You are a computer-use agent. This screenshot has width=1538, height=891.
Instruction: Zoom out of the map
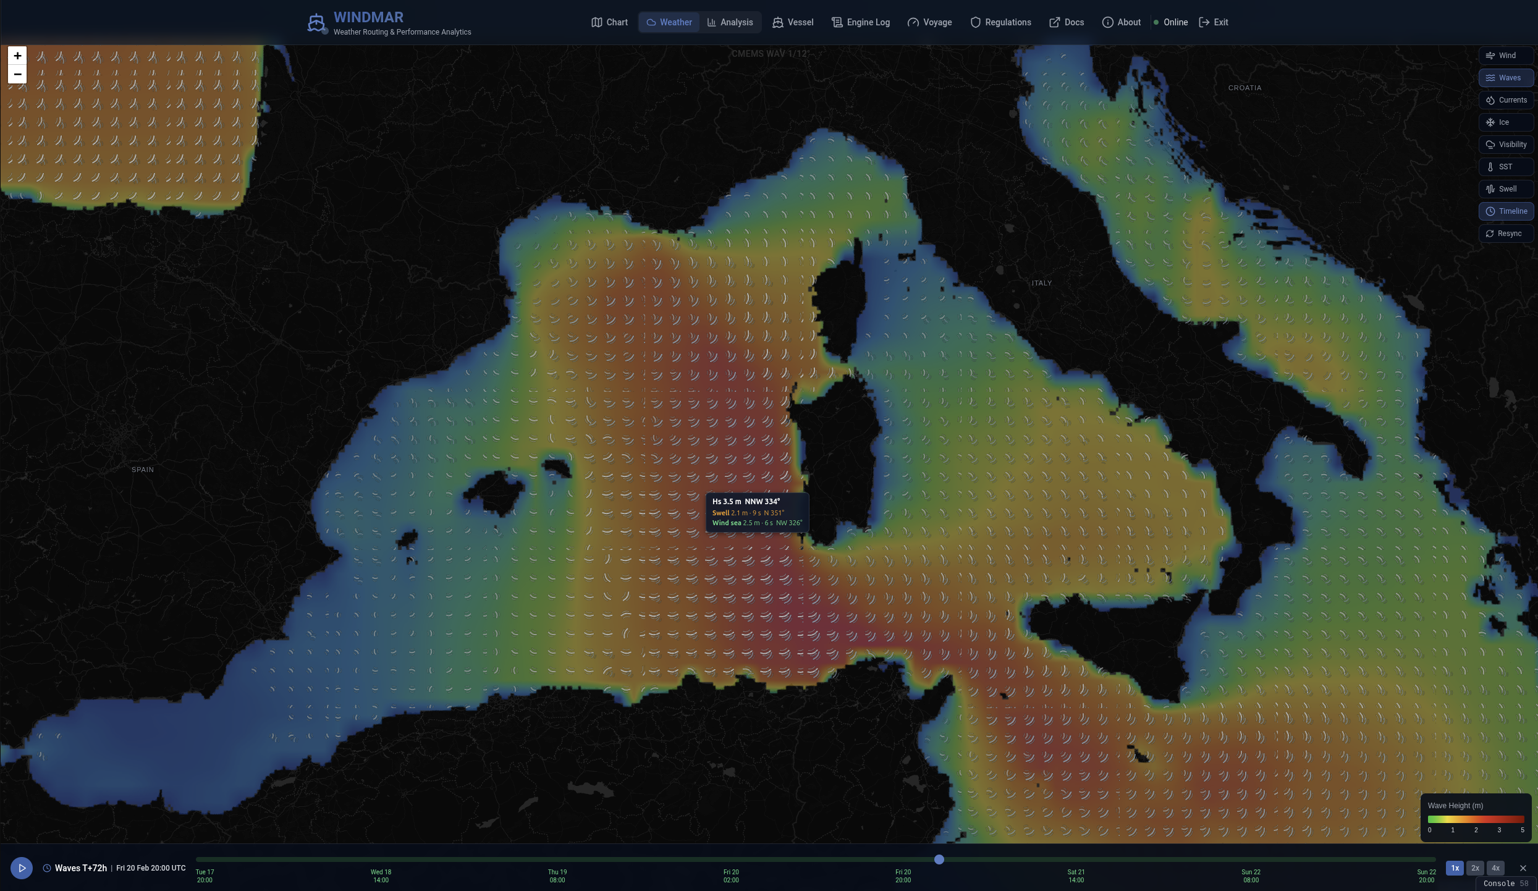[17, 74]
